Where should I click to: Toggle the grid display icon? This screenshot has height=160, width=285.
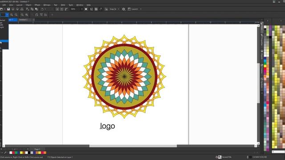click(x=96, y=9)
